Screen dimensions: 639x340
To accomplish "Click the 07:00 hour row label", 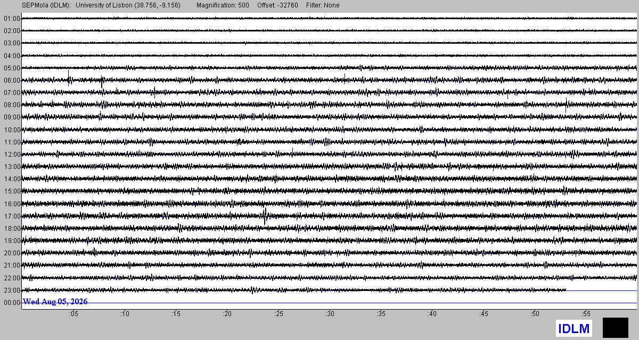I will point(12,93).
